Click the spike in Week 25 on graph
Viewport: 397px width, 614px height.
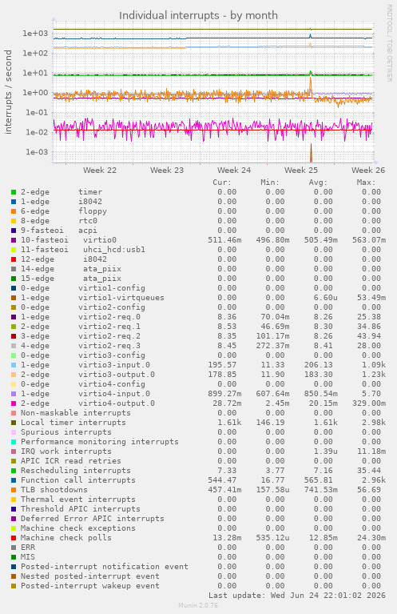[311, 84]
